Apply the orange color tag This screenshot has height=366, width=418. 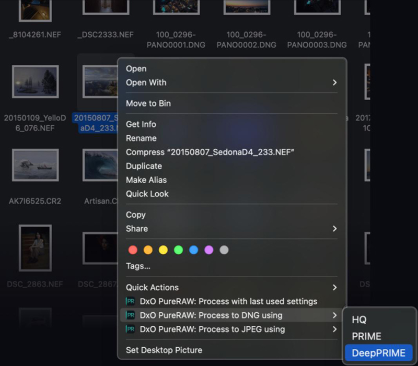(148, 250)
